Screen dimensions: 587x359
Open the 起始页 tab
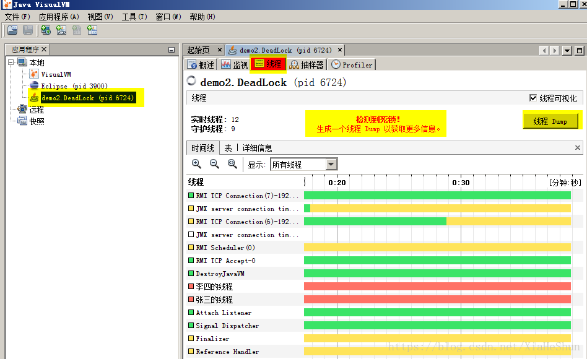[198, 50]
